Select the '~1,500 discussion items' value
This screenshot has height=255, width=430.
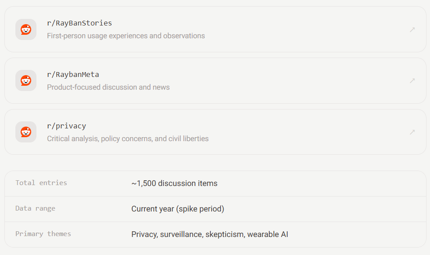point(174,183)
